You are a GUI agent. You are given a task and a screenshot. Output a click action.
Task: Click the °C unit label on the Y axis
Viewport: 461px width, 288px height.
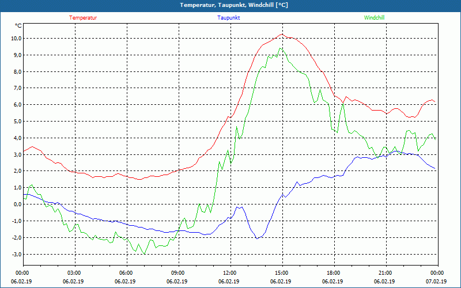point(18,26)
